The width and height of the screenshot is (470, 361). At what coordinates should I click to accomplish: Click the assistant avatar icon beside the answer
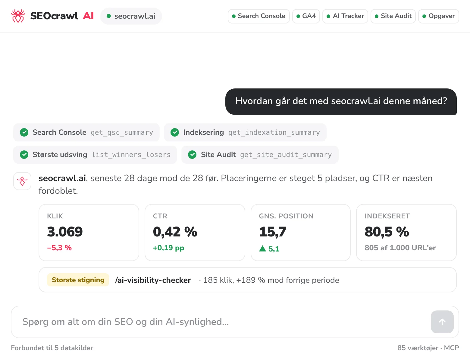(22, 181)
